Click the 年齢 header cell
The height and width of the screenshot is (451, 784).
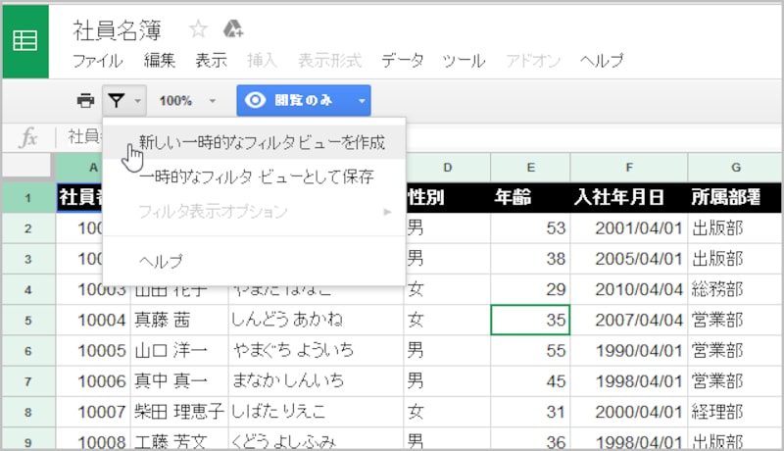point(530,198)
